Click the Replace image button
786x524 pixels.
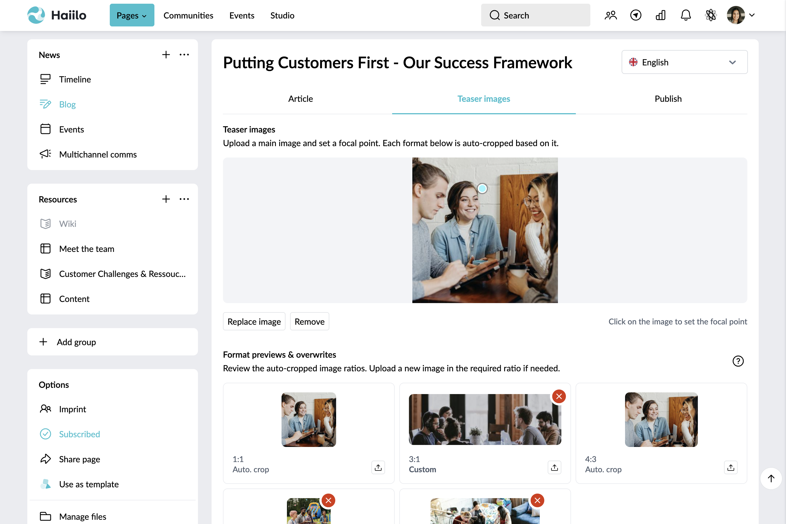(254, 322)
